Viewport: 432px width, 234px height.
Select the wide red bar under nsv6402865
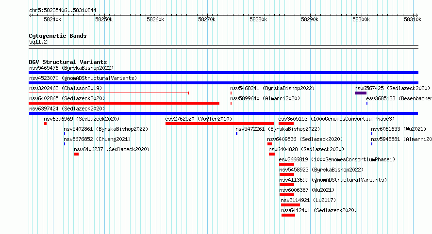(x=124, y=103)
